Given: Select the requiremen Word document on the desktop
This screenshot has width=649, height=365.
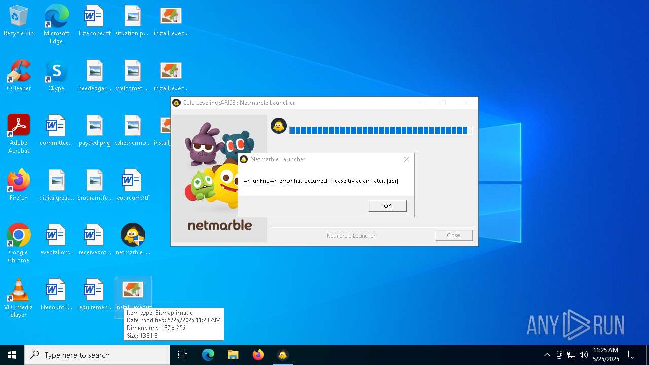Looking at the screenshot, I should (94, 295).
